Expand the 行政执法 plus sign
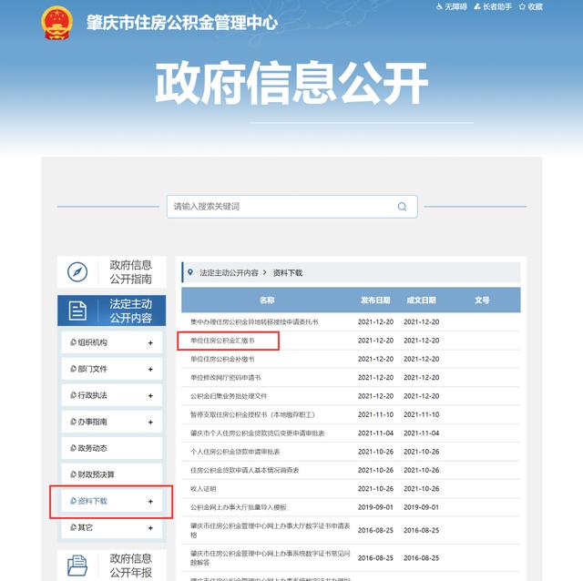The image size is (583, 581). pyautogui.click(x=150, y=395)
